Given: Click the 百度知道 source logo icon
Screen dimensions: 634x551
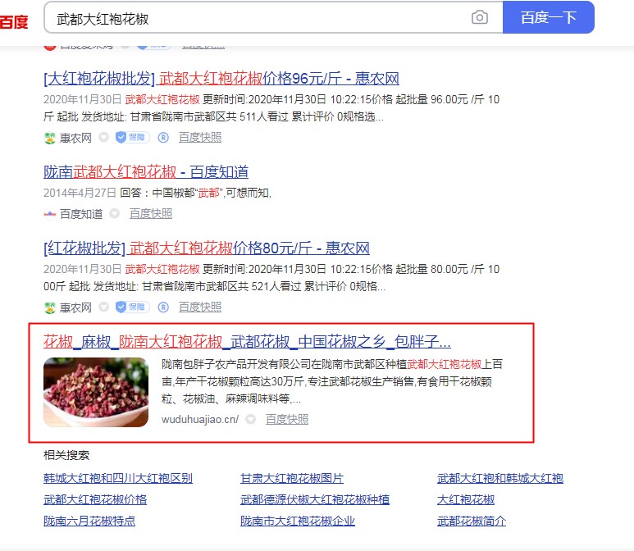Looking at the screenshot, I should [x=50, y=214].
